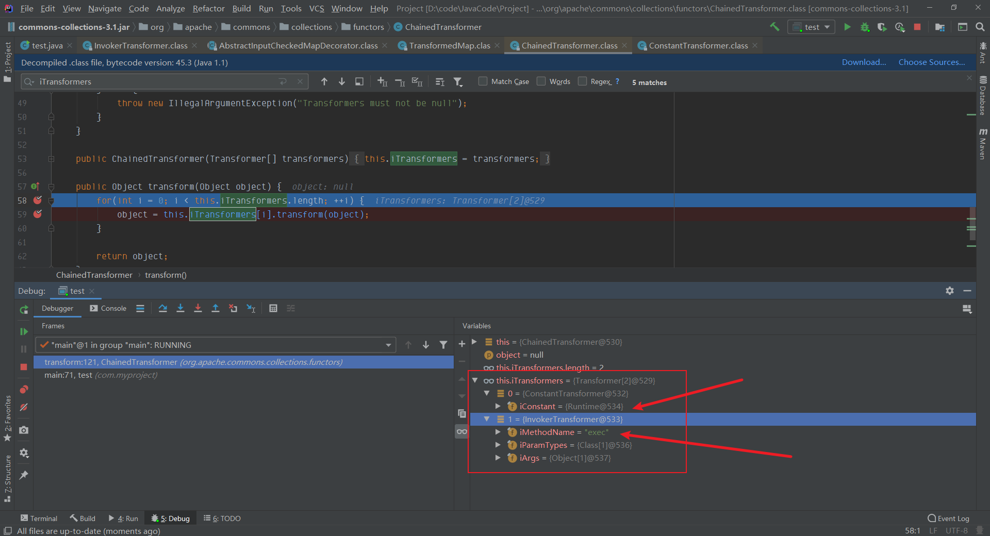Expand the iConstant variable node
Image resolution: width=990 pixels, height=536 pixels.
click(x=498, y=407)
